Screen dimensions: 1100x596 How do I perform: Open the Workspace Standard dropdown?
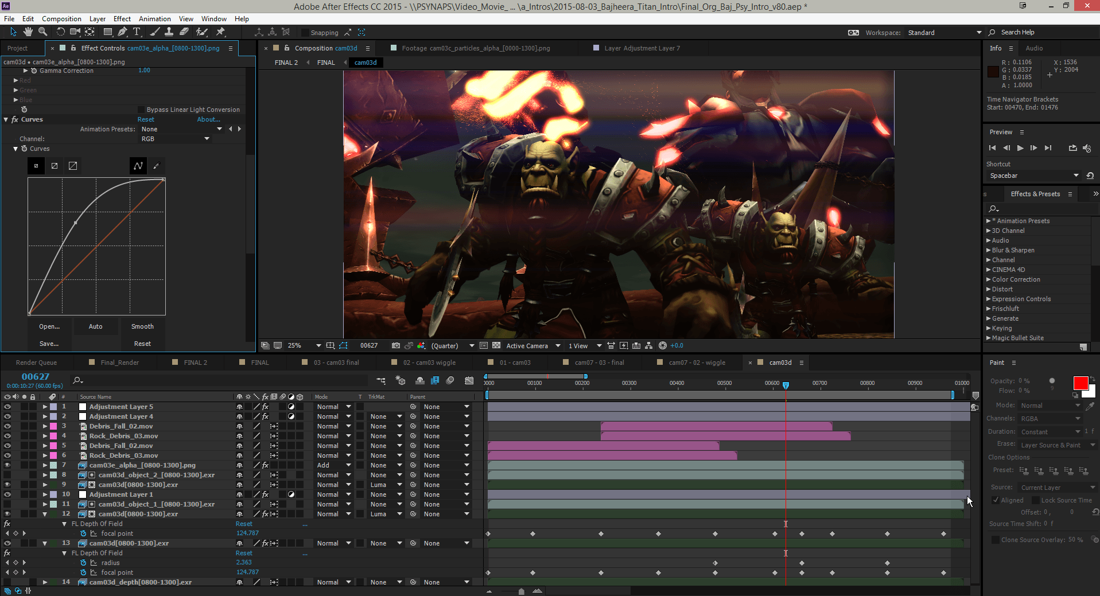click(944, 33)
